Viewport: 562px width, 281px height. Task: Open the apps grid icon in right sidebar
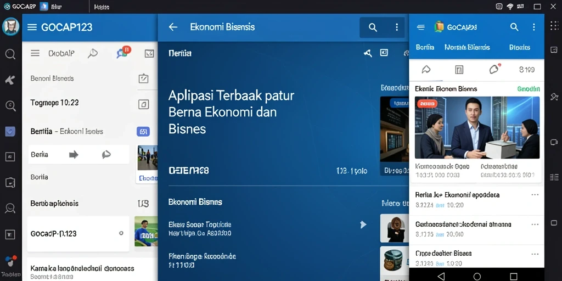pyautogui.click(x=554, y=26)
